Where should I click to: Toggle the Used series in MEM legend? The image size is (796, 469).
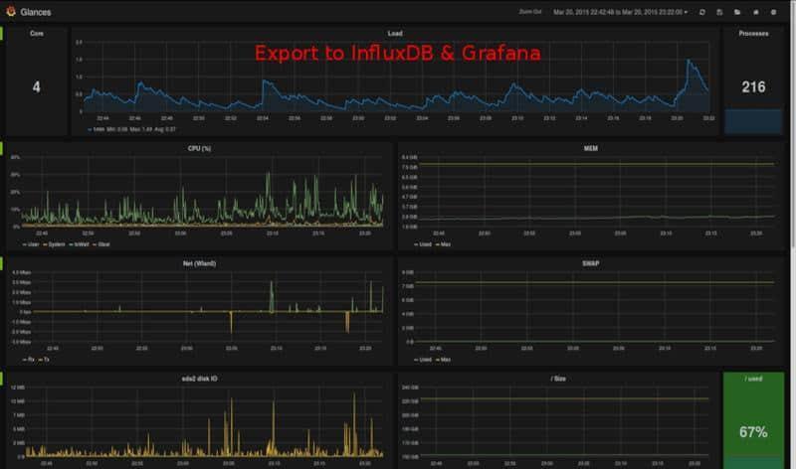click(x=424, y=243)
